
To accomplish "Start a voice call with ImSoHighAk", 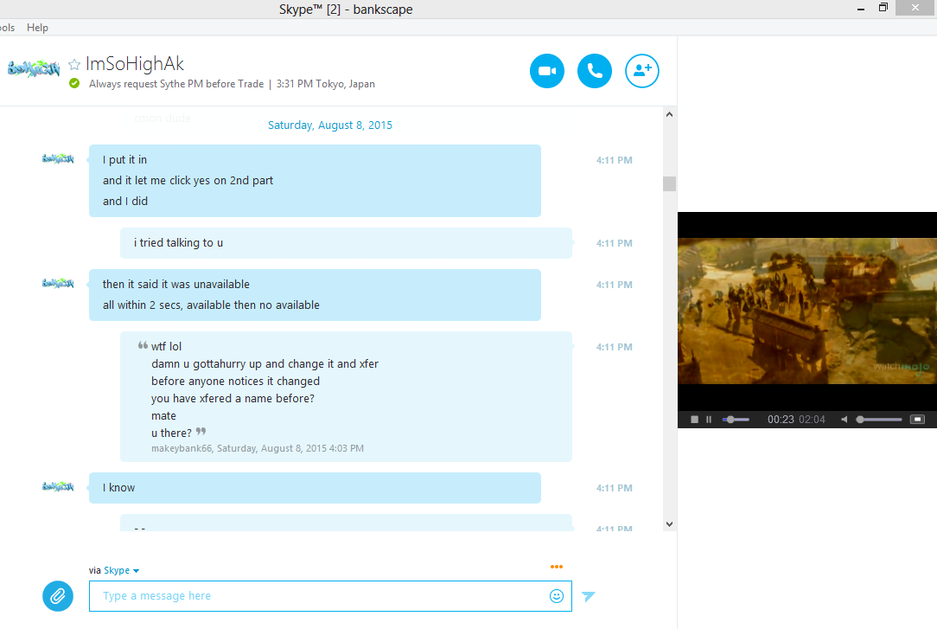I will click(595, 71).
